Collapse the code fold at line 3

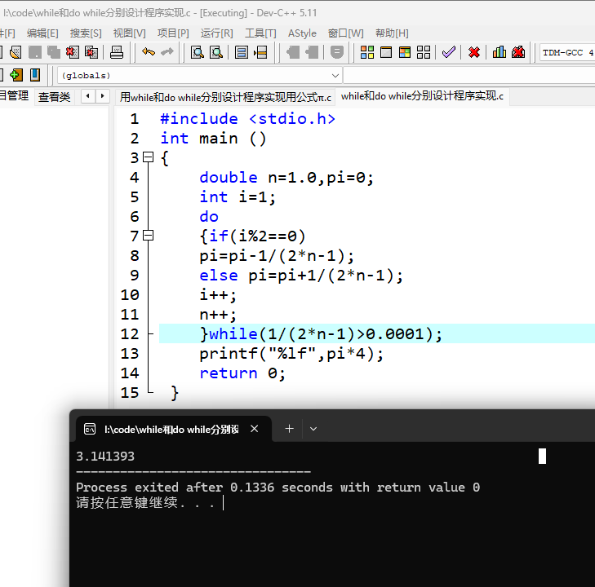[148, 157]
